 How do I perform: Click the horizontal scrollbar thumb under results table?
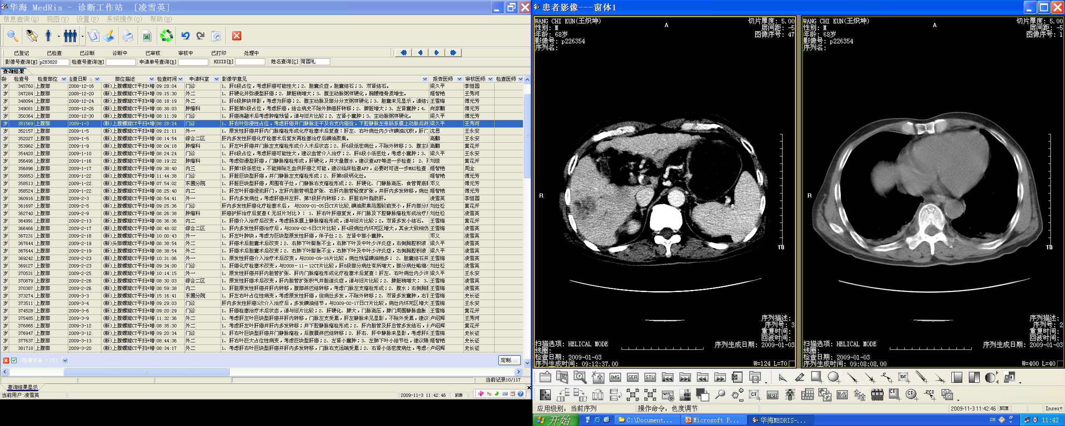(x=146, y=372)
